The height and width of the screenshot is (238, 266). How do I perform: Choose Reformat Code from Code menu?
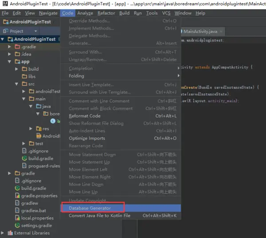(x=121, y=116)
